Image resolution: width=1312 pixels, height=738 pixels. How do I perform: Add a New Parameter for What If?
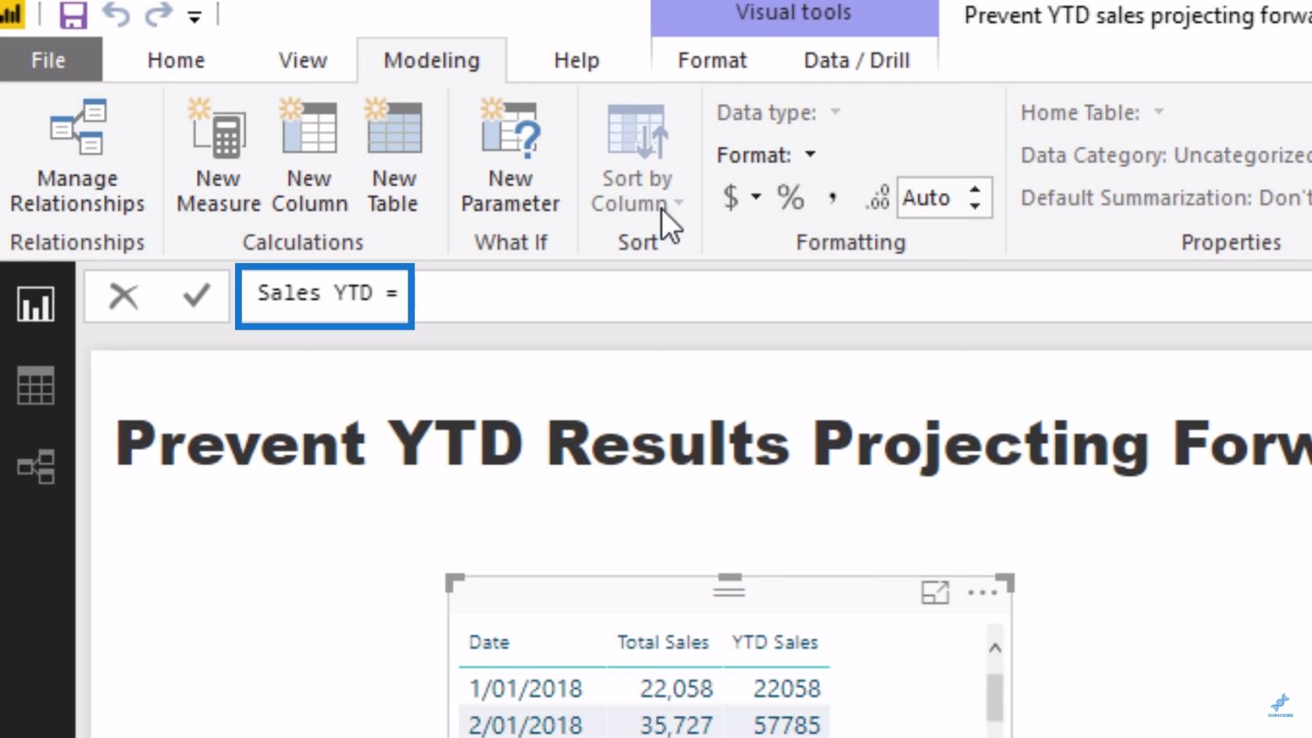[510, 156]
